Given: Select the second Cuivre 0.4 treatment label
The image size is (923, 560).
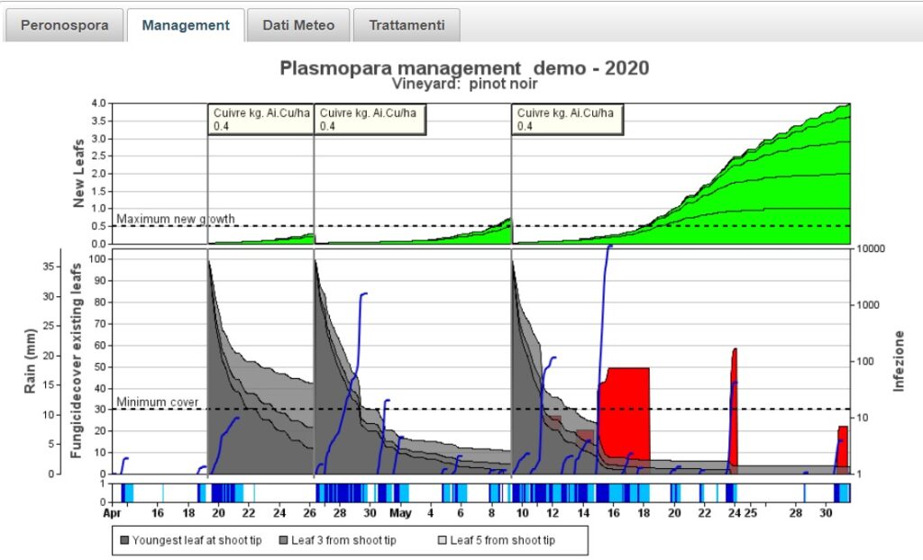Looking at the screenshot, I should point(370,118).
